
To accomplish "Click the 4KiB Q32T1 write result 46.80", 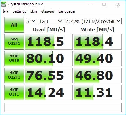I will pyautogui.click(x=98, y=76).
